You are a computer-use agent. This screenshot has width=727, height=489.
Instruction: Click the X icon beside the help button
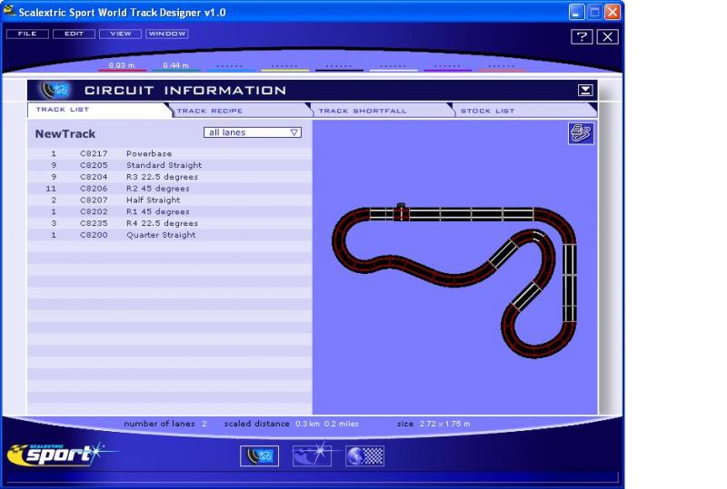pos(607,36)
